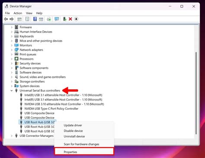Click the Storage controllers icon

pos(16,81)
